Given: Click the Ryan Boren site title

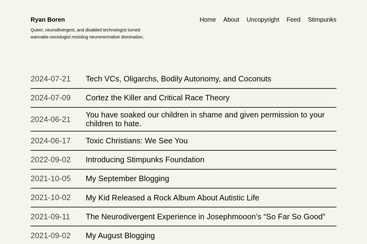Looking at the screenshot, I should point(48,20).
